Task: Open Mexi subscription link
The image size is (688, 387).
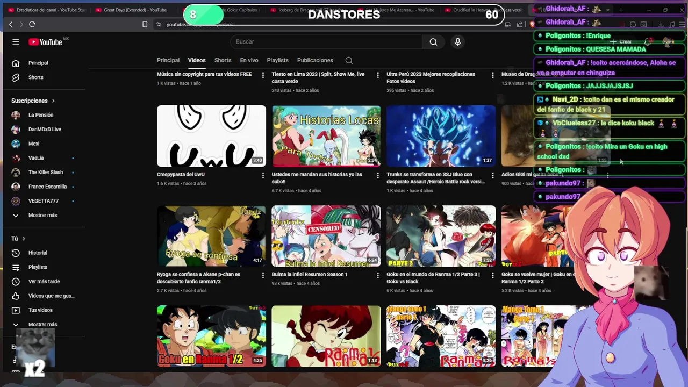Action: (34, 144)
